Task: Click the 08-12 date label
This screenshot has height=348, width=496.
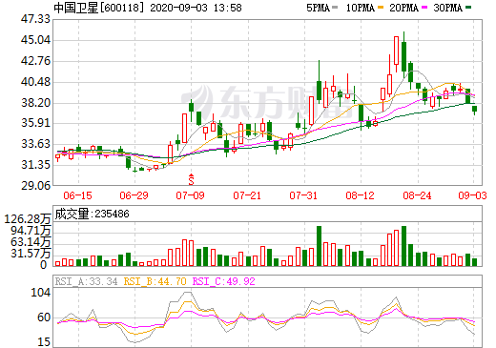Action: (360, 195)
